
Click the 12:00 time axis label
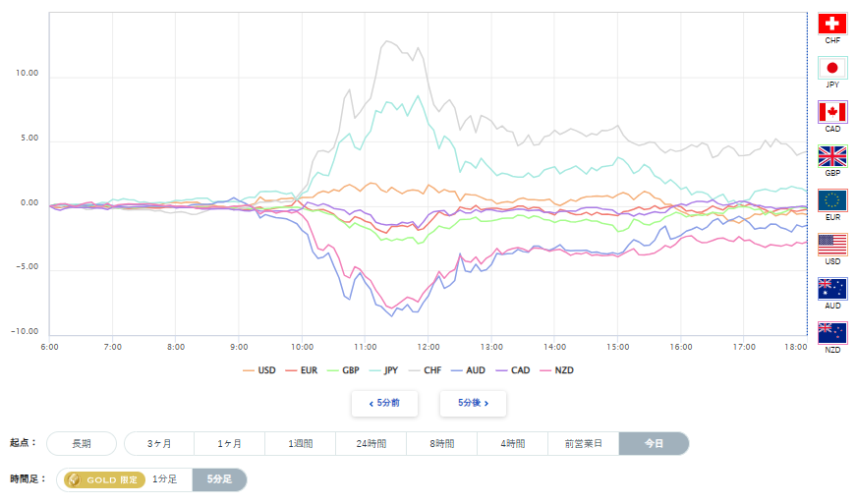coord(428,347)
